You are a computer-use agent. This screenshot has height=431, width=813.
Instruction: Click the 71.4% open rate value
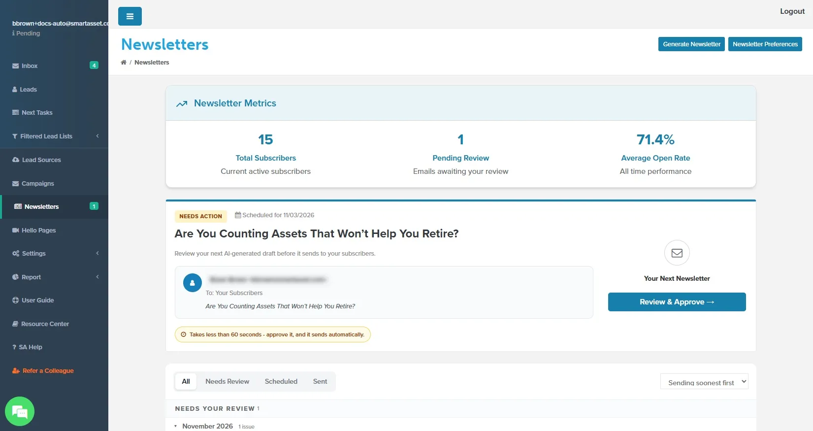(655, 140)
